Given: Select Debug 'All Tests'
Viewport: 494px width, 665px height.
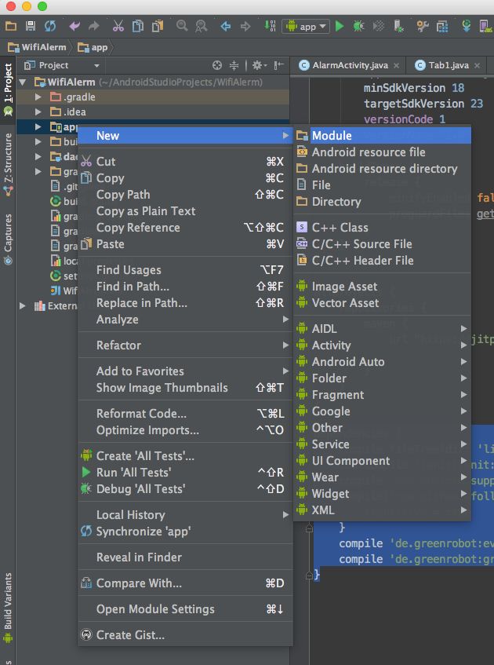Looking at the screenshot, I should pyautogui.click(x=186, y=489).
